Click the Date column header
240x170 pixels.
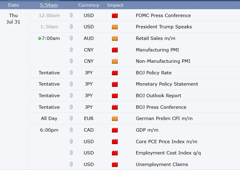13,5
